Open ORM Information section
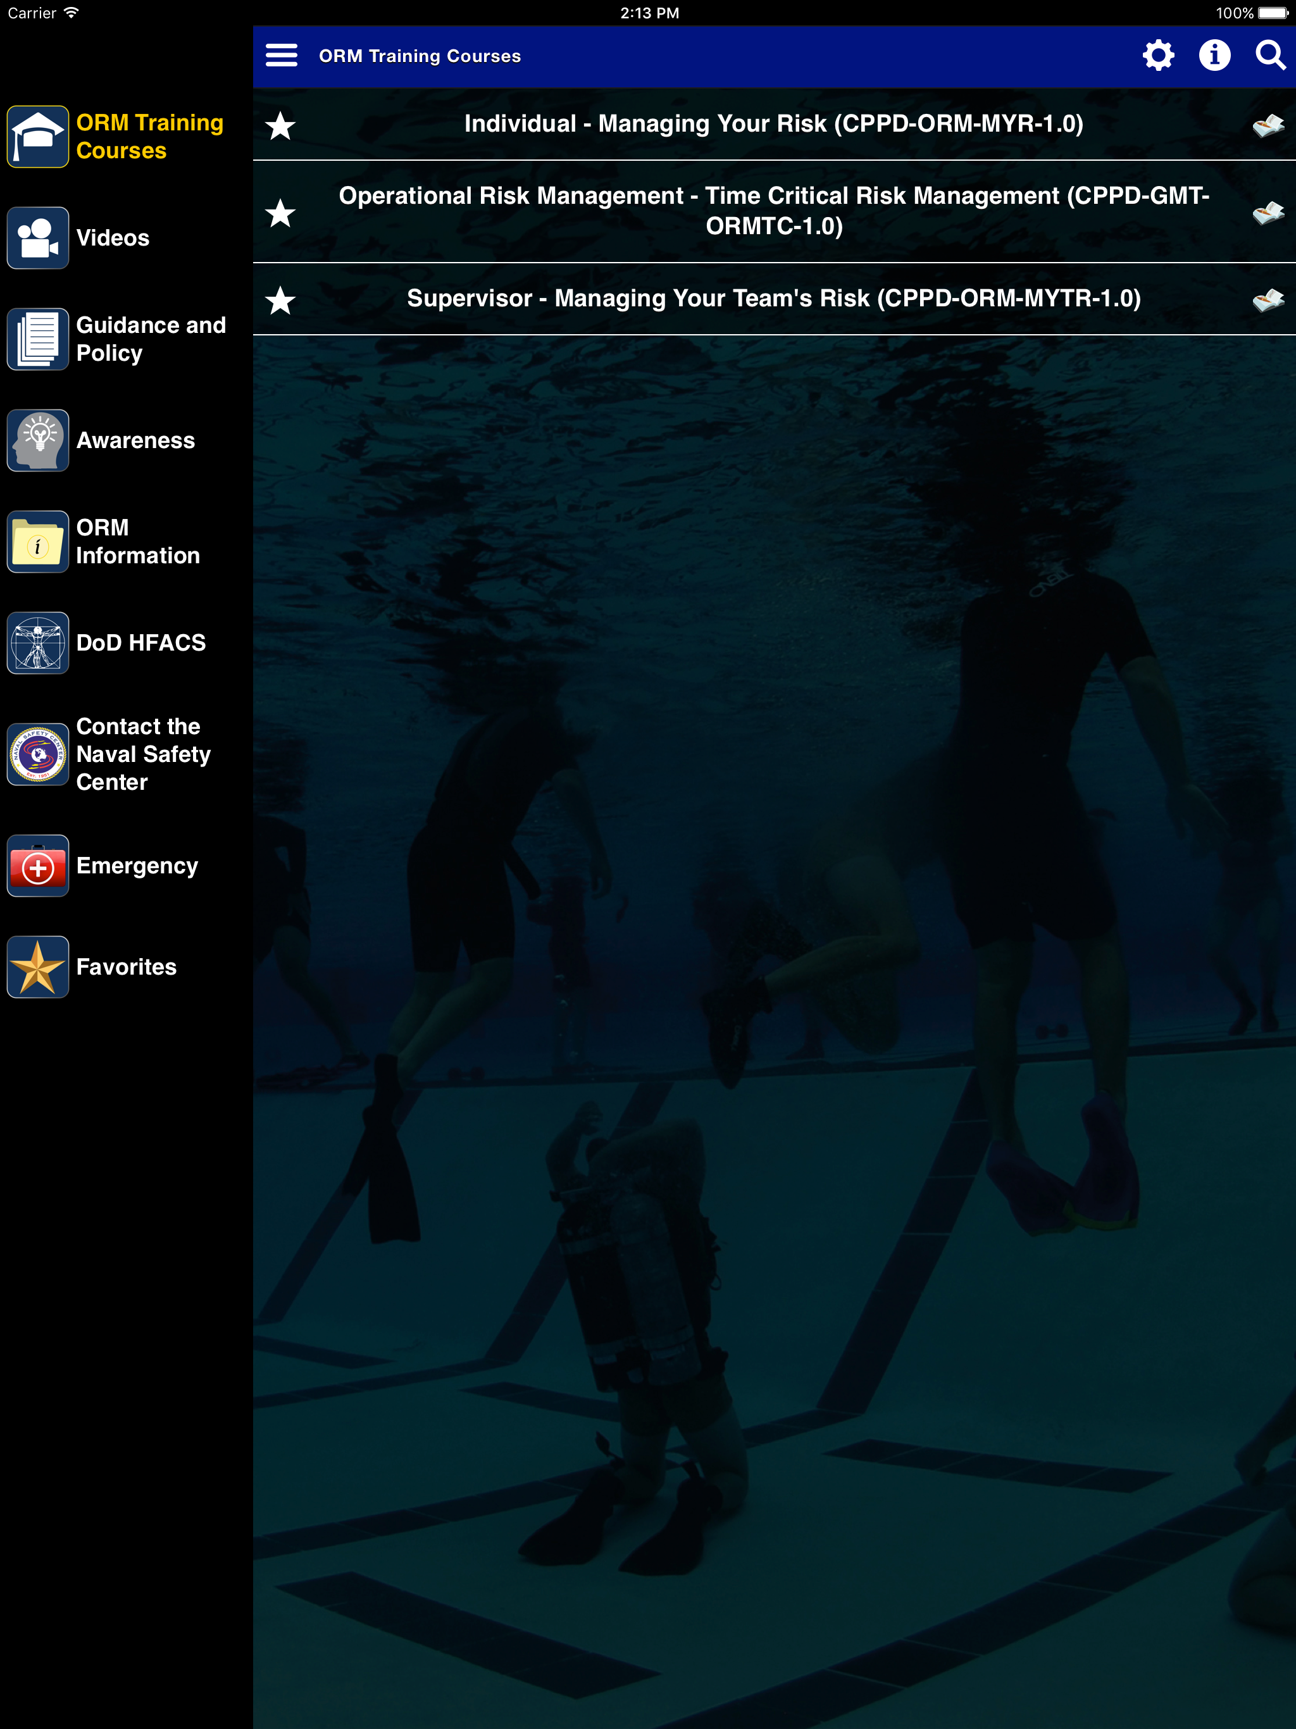Screen dimensions: 1296x1729 [137, 542]
